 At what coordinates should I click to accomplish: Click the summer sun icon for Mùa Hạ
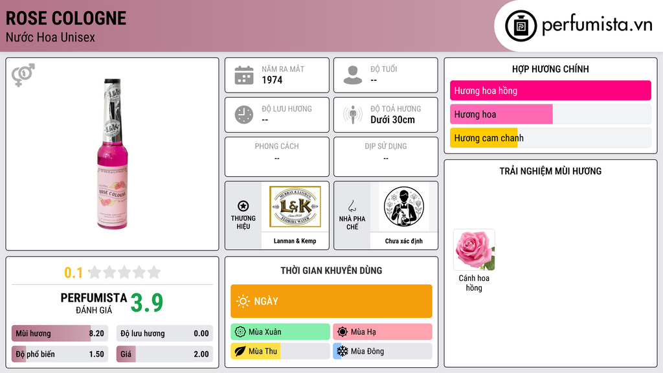tap(343, 332)
